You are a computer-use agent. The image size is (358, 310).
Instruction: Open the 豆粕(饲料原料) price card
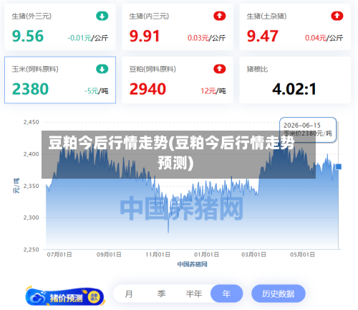[x=178, y=80]
